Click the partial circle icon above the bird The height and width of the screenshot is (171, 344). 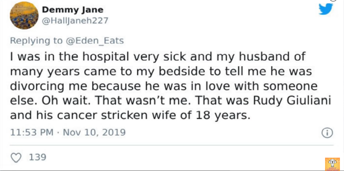point(333,1)
